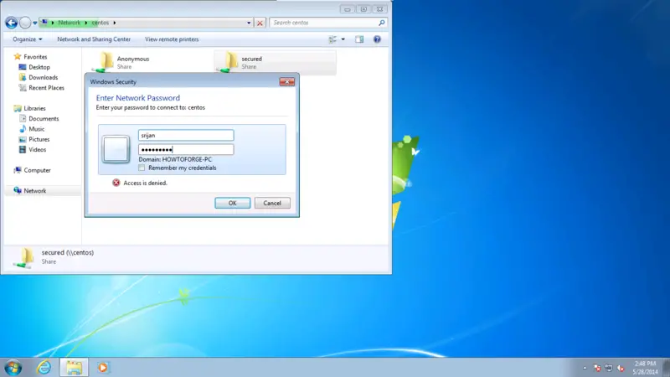Image resolution: width=670 pixels, height=377 pixels.
Task: Click the password field in dialog
Action: (x=186, y=150)
